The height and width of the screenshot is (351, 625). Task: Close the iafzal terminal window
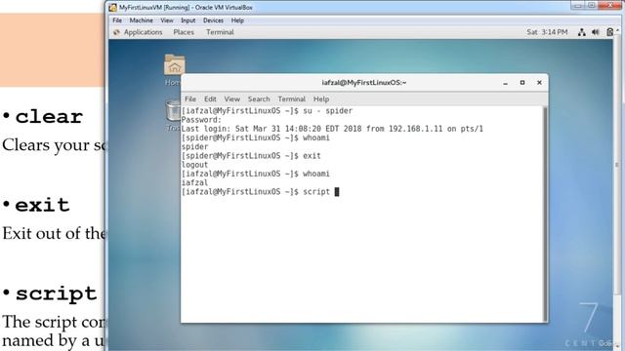point(539,83)
